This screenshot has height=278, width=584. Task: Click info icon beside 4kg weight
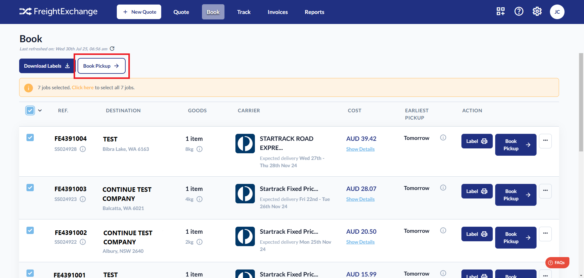coord(200,199)
